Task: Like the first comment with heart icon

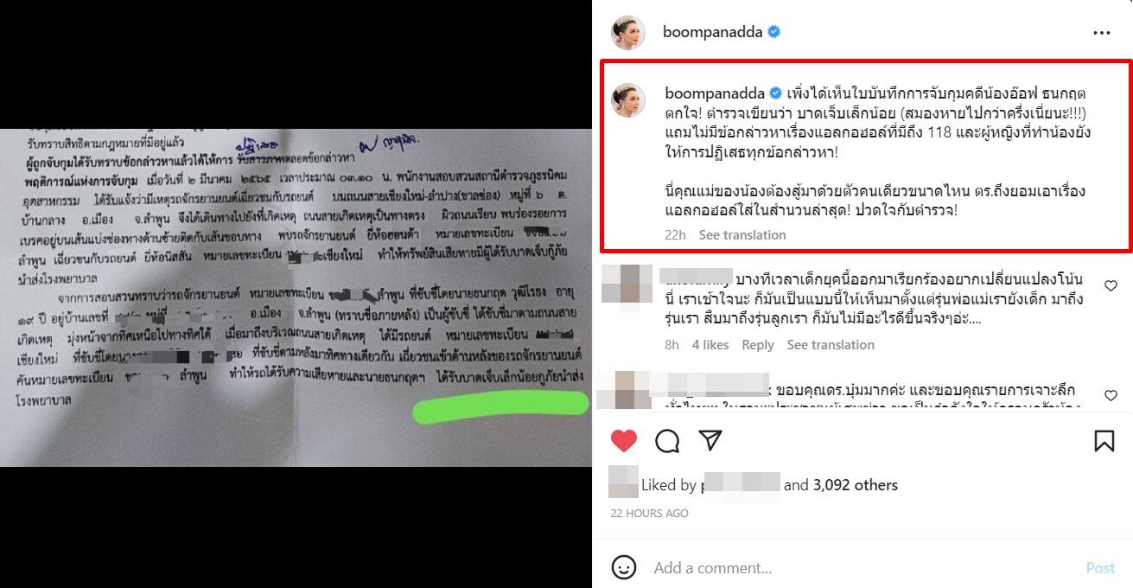Action: click(1111, 285)
